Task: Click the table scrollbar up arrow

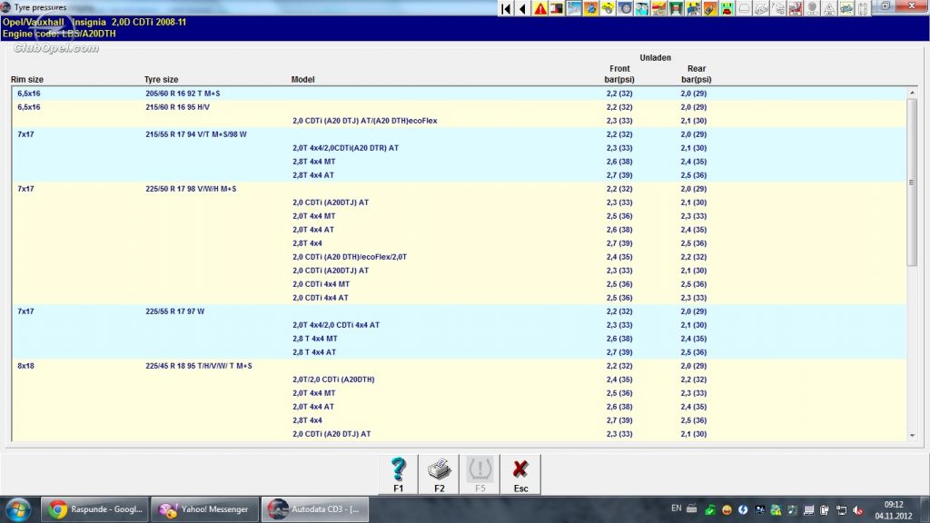Action: point(912,94)
